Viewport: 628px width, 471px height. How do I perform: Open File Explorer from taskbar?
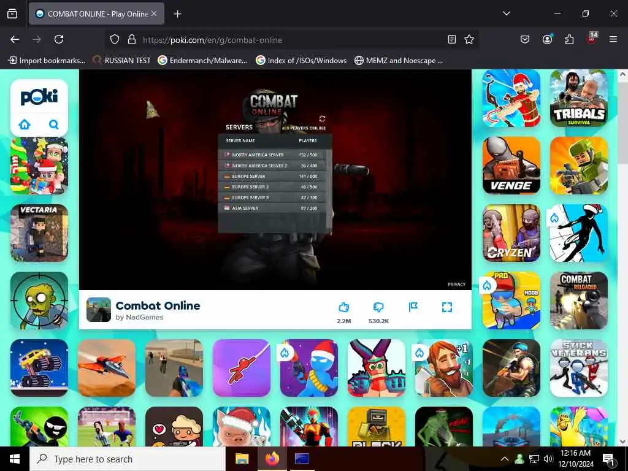click(242, 459)
